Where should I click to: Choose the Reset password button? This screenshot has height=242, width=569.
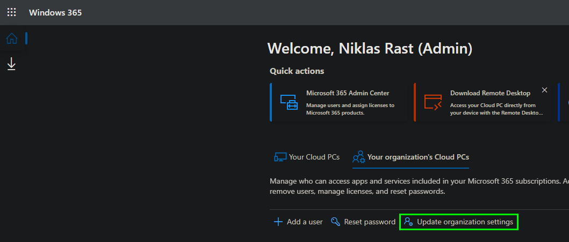pyautogui.click(x=369, y=222)
